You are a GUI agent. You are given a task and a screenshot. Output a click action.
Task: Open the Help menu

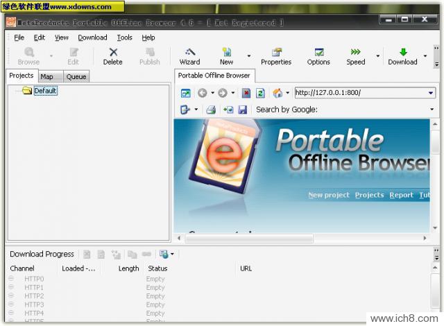click(148, 37)
